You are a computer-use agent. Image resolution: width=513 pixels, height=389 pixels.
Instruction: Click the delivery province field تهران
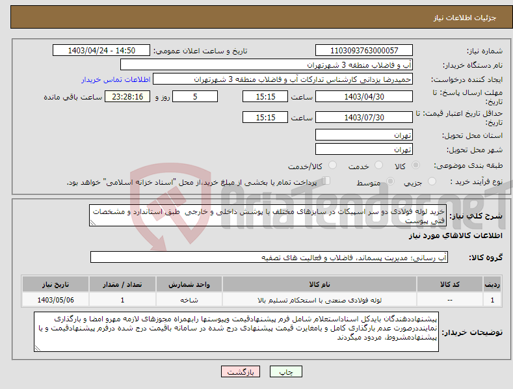pyautogui.click(x=364, y=135)
